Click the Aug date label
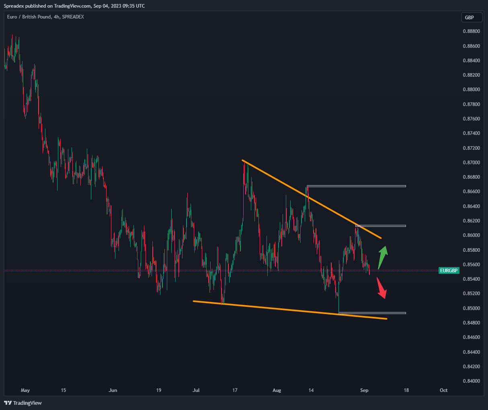Viewport: 488px width, 410px height. click(x=277, y=390)
